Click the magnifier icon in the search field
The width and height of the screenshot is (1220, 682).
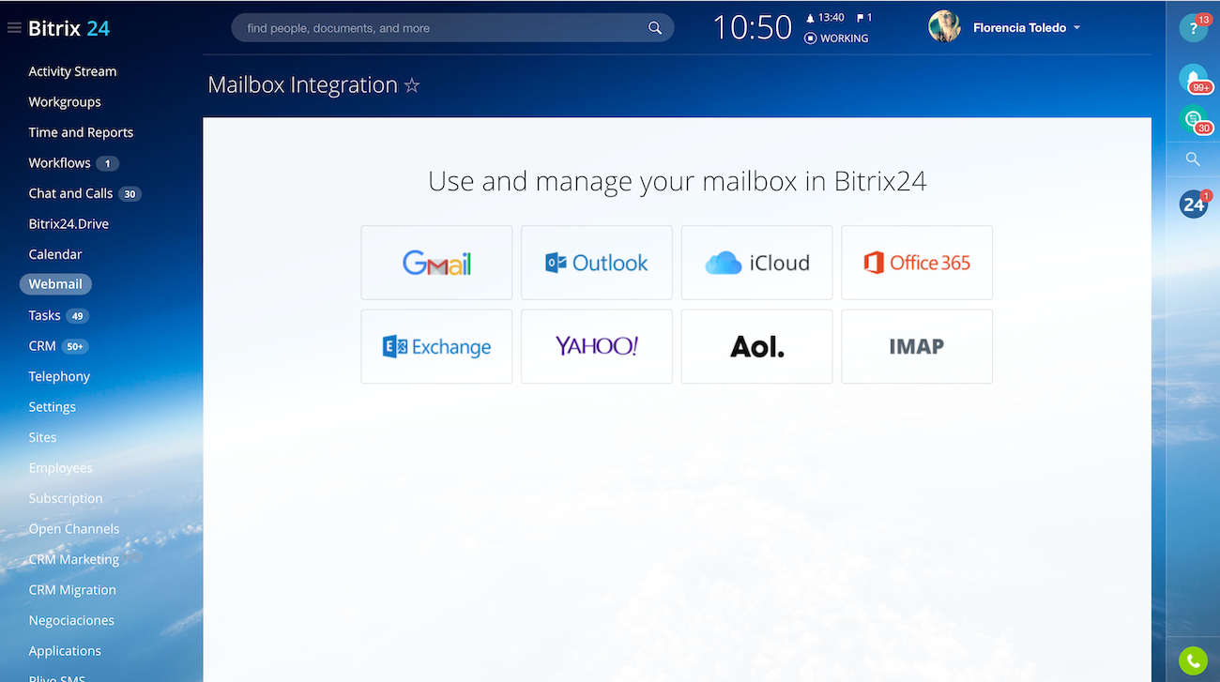point(655,28)
